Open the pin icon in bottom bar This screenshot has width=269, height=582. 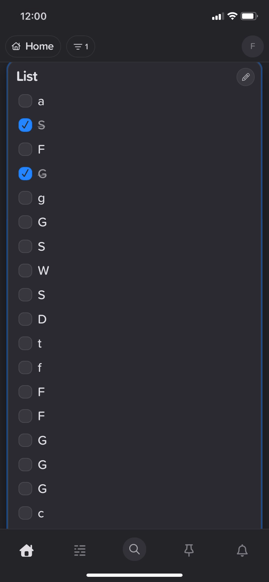pos(189,550)
